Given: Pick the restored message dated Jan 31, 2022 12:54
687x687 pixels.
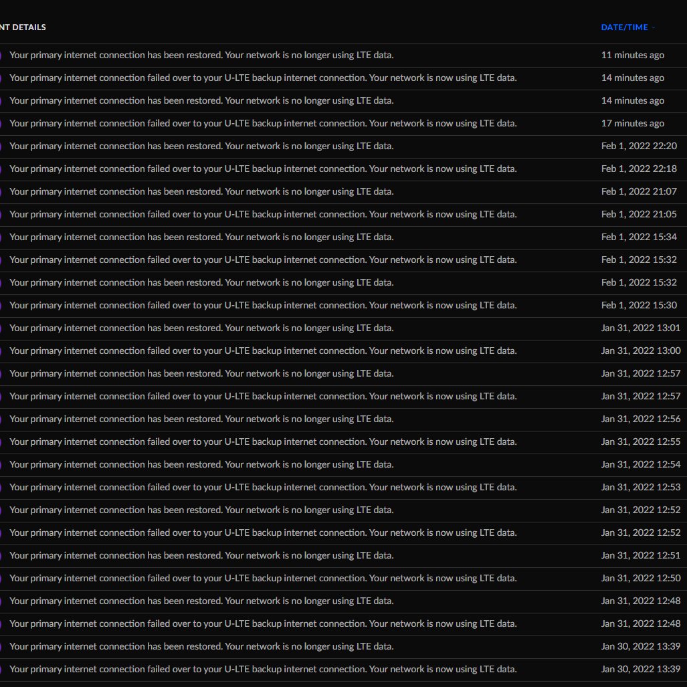Looking at the screenshot, I should [201, 466].
